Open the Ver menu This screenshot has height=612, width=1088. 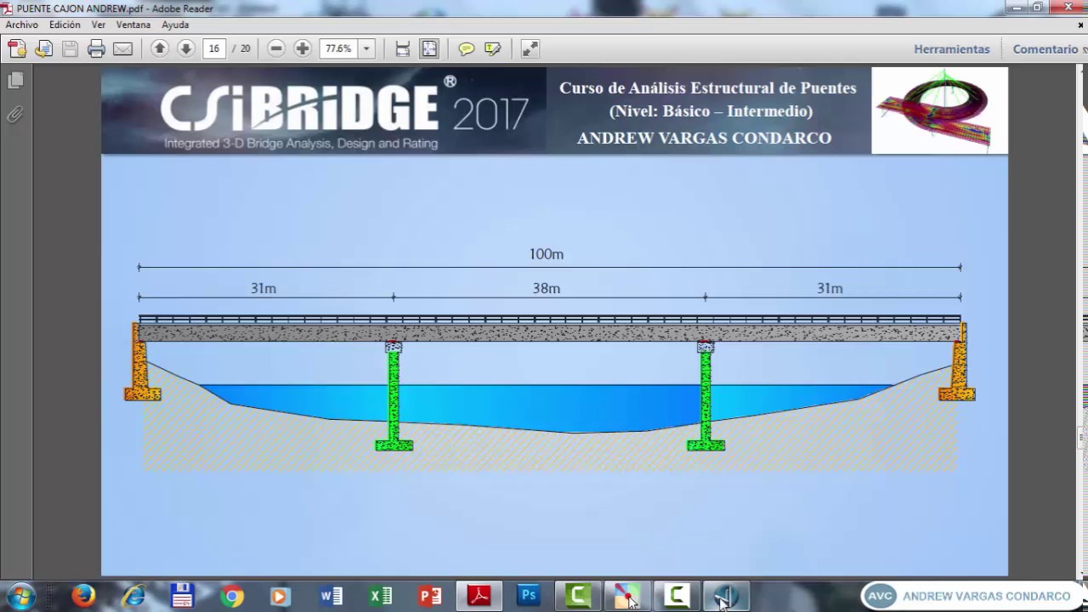click(x=99, y=25)
